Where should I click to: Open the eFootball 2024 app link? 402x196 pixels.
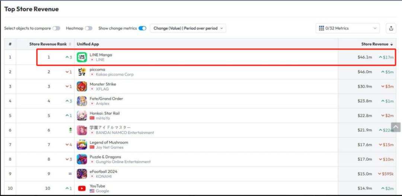pyautogui.click(x=103, y=171)
